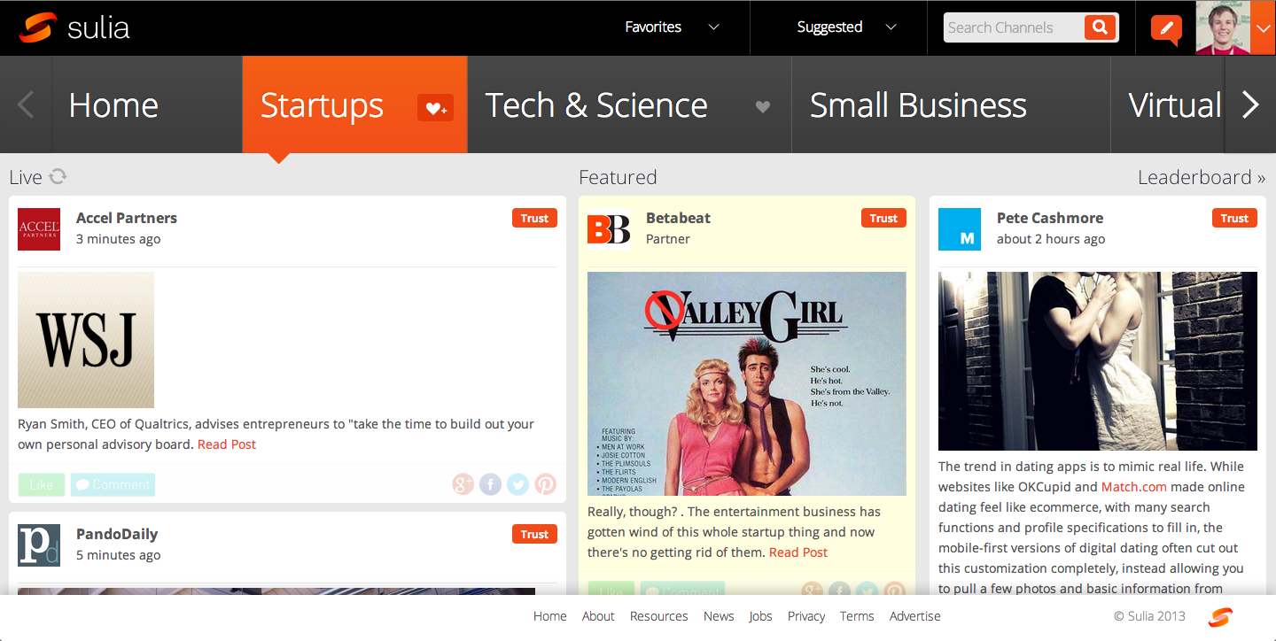Viewport: 1276px width, 641px height.
Task: Refresh the Live feed icon
Action: 58,176
